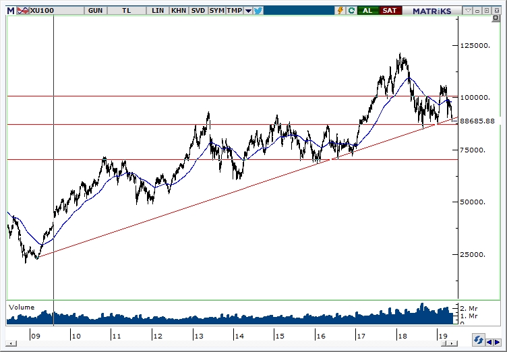The width and height of the screenshot is (507, 352).
Task: Click the Twitter bird icon
Action: pyautogui.click(x=258, y=11)
